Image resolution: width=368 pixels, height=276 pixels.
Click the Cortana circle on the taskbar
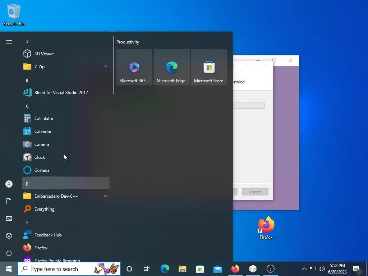[129, 269]
